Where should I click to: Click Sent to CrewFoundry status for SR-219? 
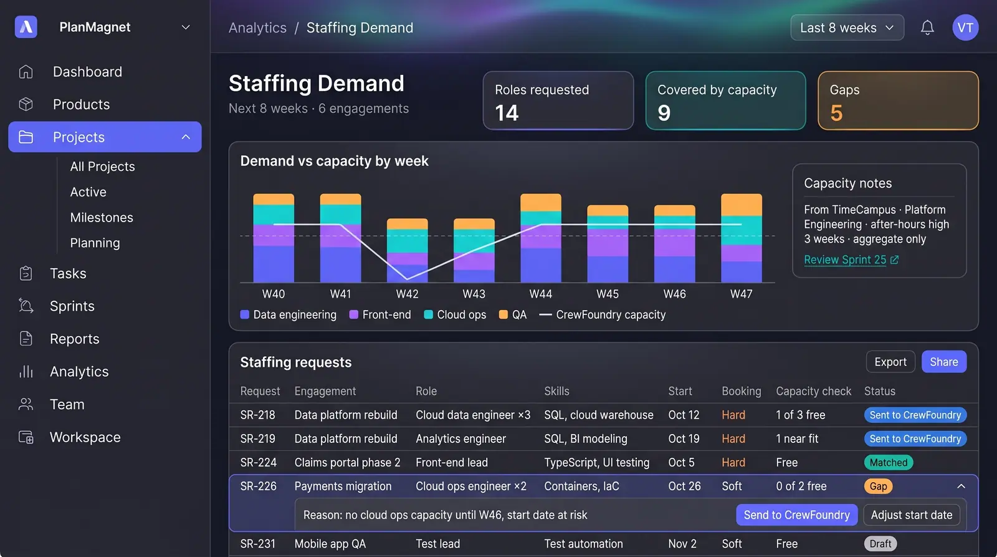pyautogui.click(x=915, y=439)
